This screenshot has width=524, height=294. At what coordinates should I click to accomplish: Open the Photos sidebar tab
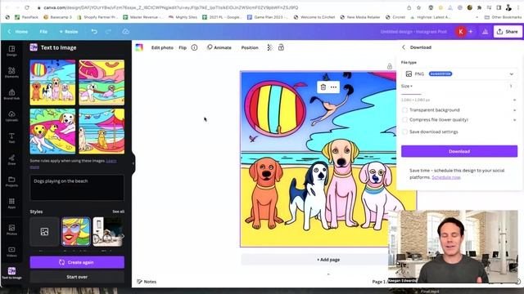[x=11, y=229]
